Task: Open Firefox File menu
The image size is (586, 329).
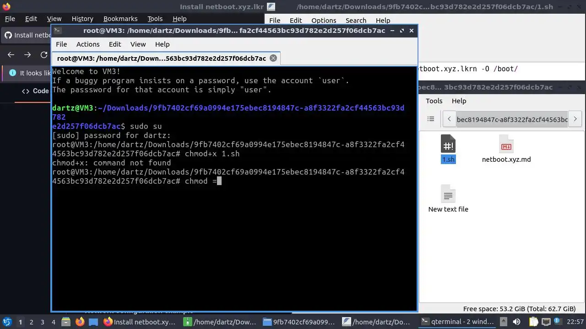Action: point(10,19)
